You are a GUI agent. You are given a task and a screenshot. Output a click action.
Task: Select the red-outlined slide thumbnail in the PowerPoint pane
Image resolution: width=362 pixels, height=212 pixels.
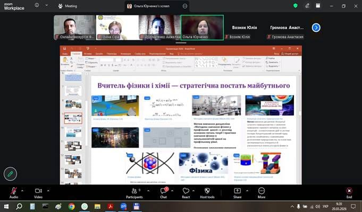73,118
